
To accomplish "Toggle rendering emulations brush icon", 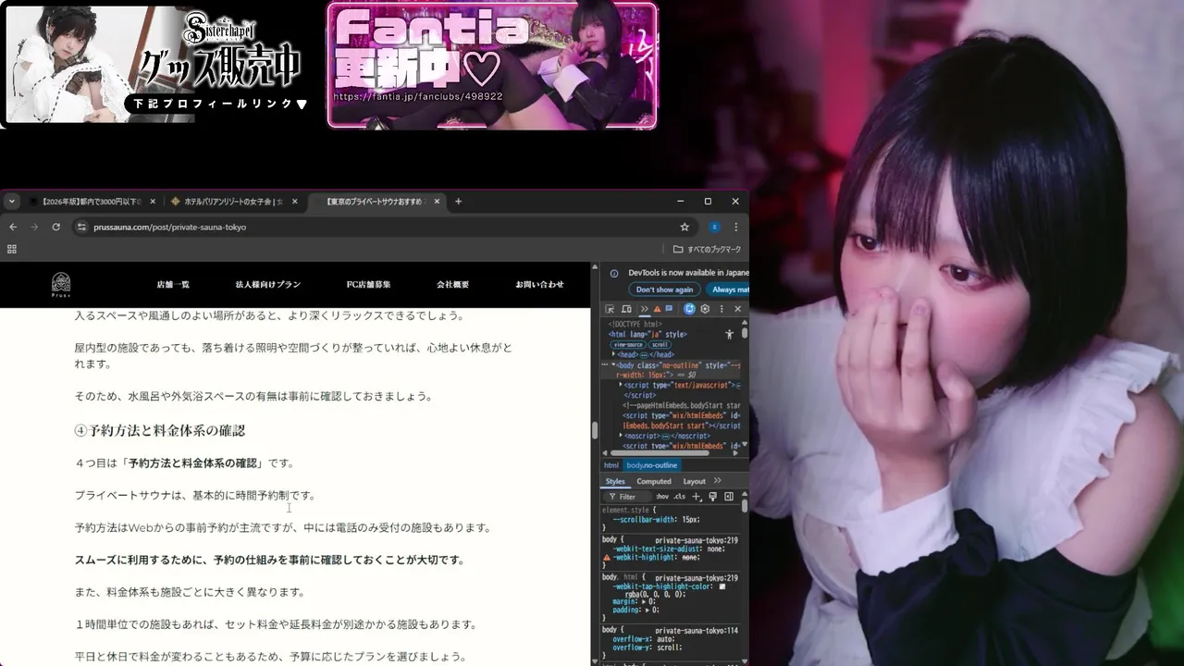I will coord(712,497).
